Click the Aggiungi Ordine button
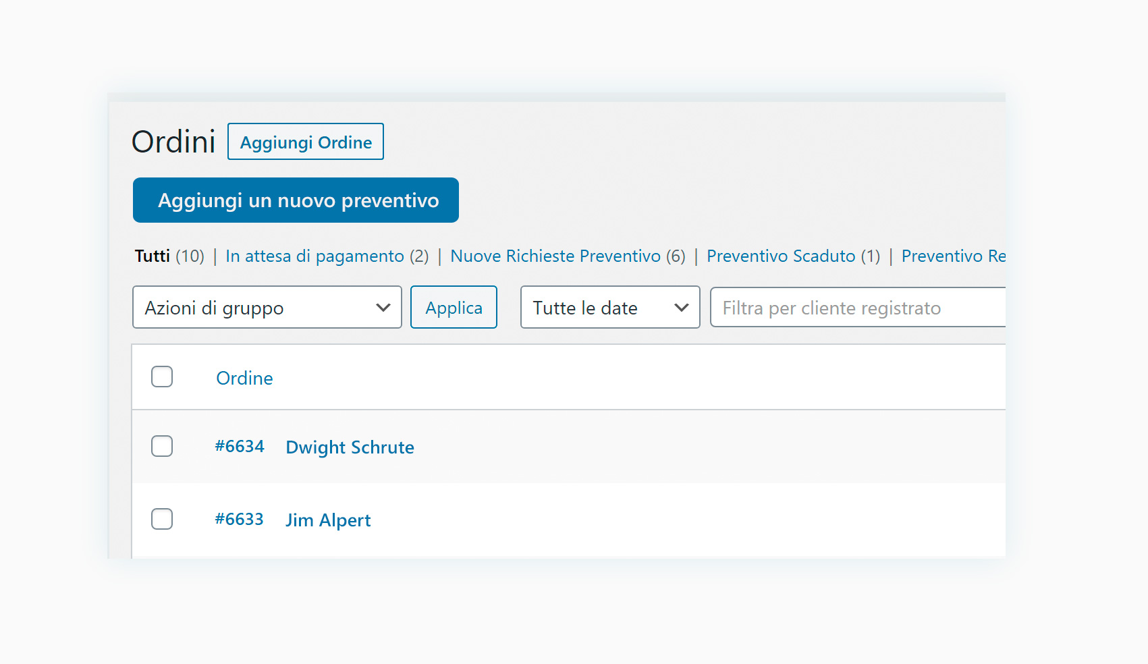1148x664 pixels. click(306, 142)
